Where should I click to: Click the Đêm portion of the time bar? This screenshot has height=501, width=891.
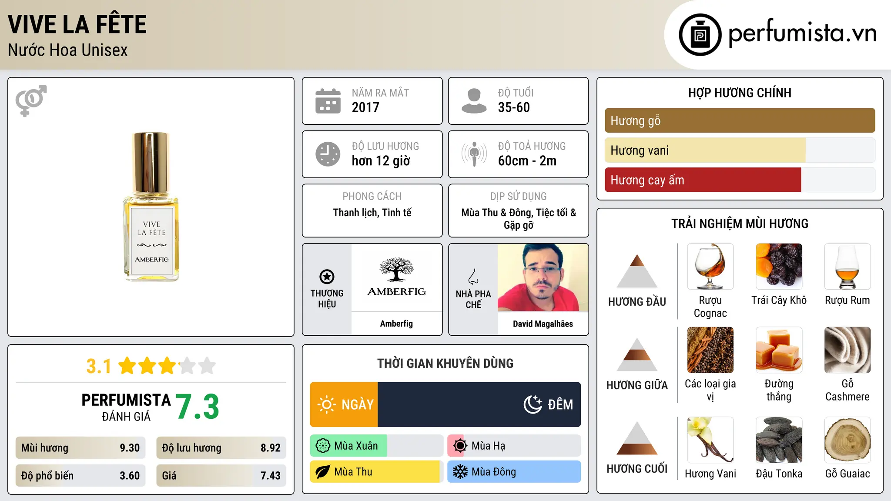point(479,404)
